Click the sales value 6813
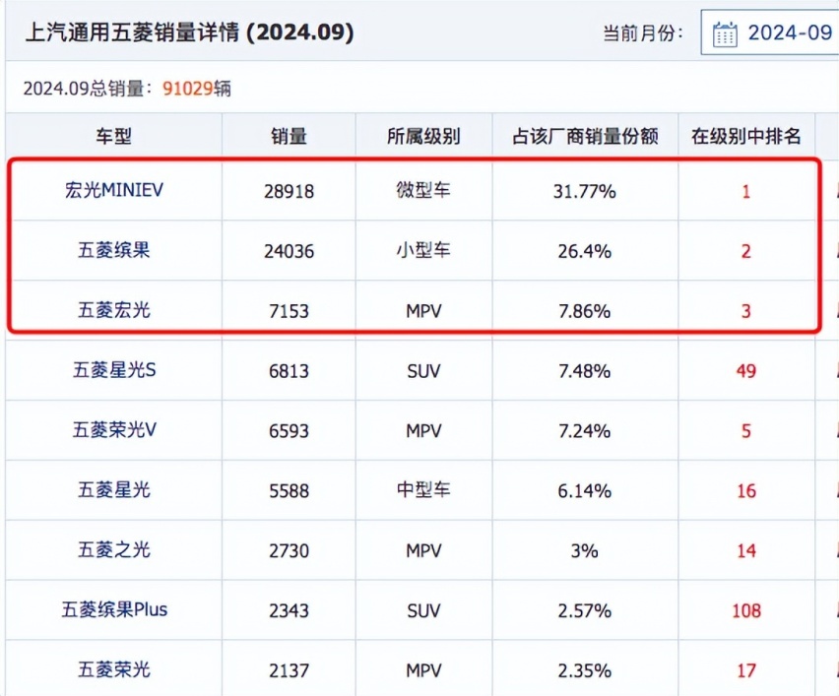Viewport: 839px width, 696px height. click(289, 371)
